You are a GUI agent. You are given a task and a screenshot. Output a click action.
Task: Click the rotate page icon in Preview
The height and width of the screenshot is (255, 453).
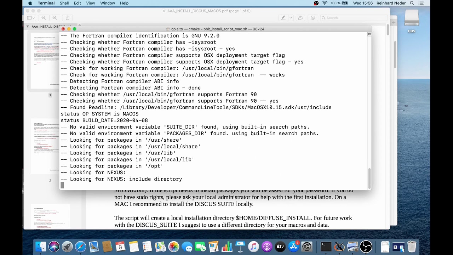point(300,18)
